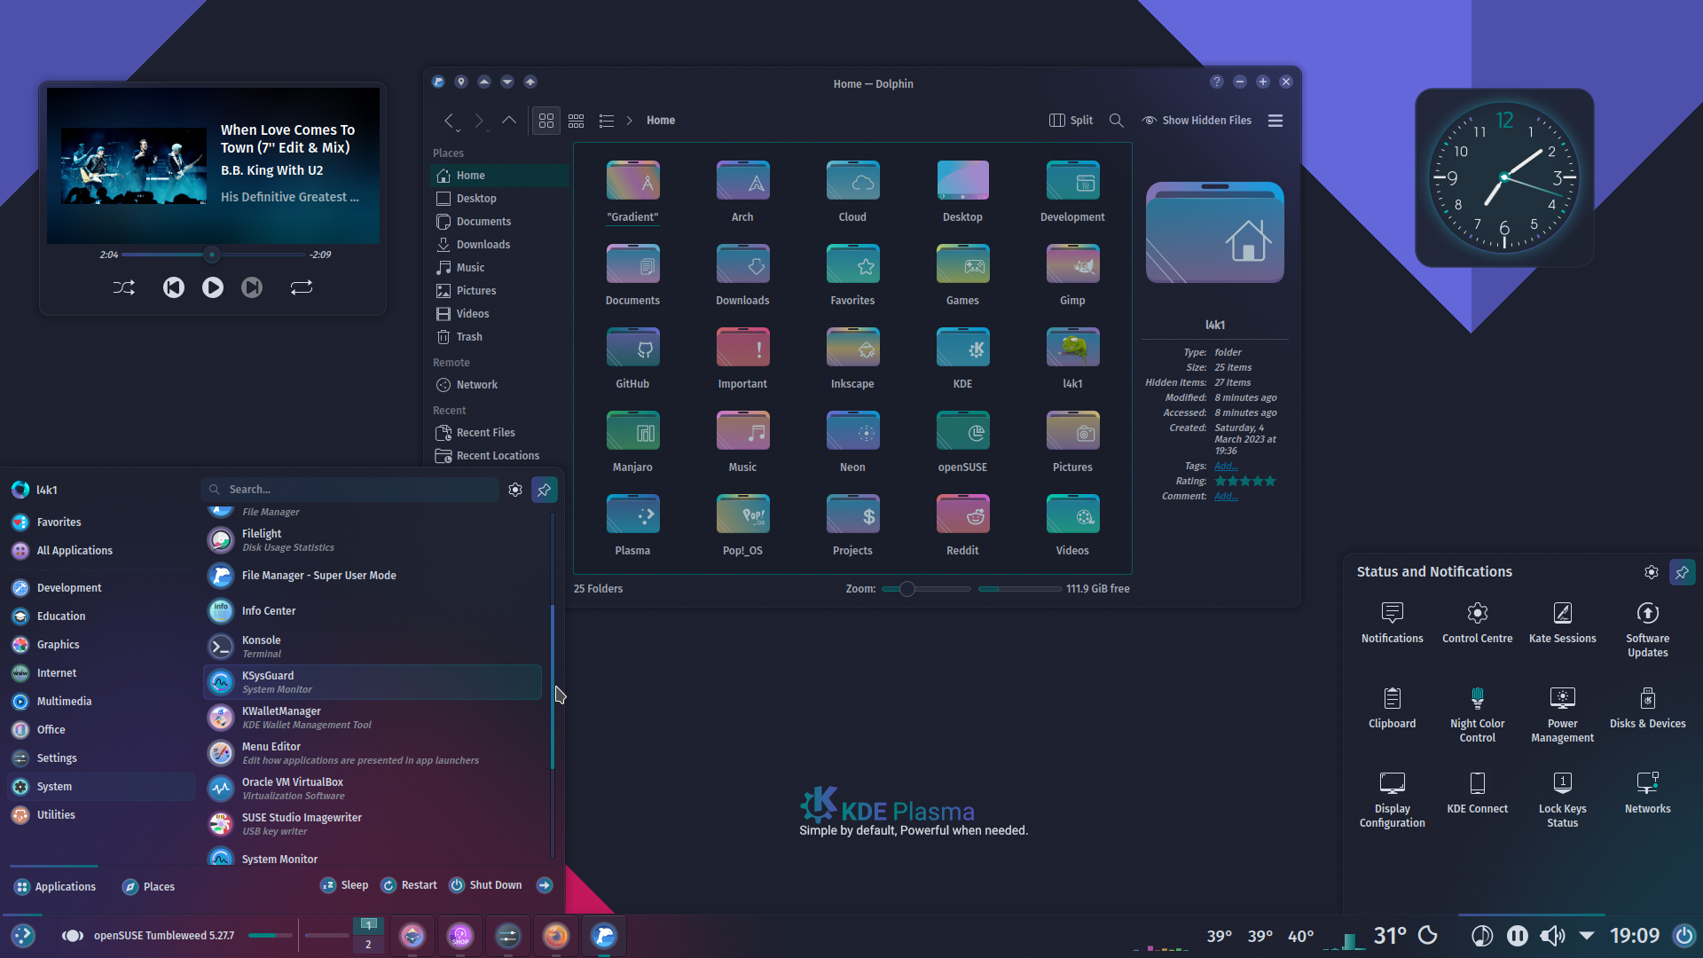This screenshot has width=1703, height=958.
Task: Open the volume dropdown in the system tray
Action: [x=1587, y=935]
